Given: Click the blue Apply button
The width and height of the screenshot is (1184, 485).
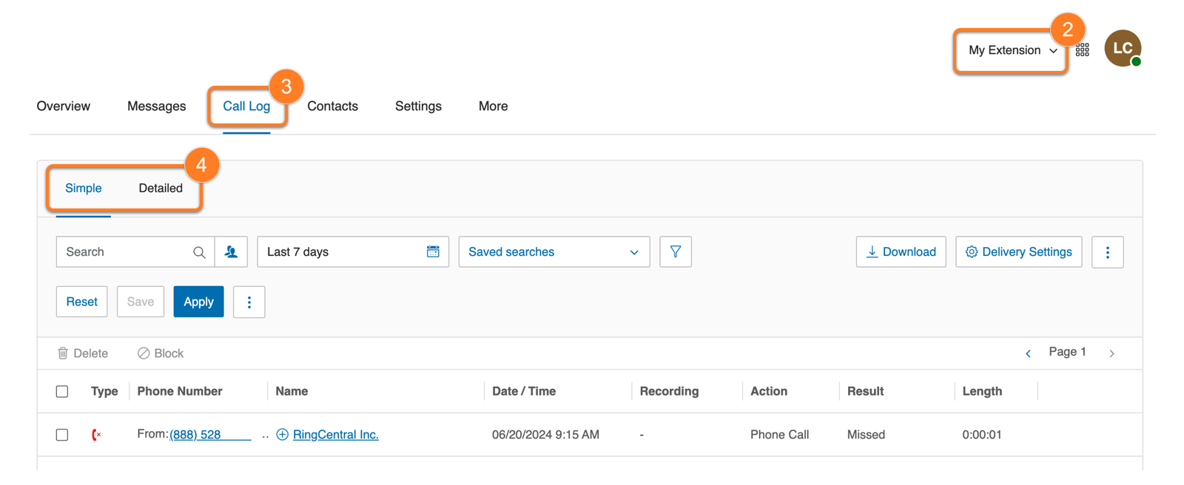Looking at the screenshot, I should [x=198, y=302].
